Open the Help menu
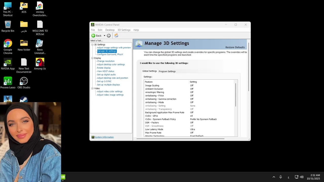 pos(136,30)
